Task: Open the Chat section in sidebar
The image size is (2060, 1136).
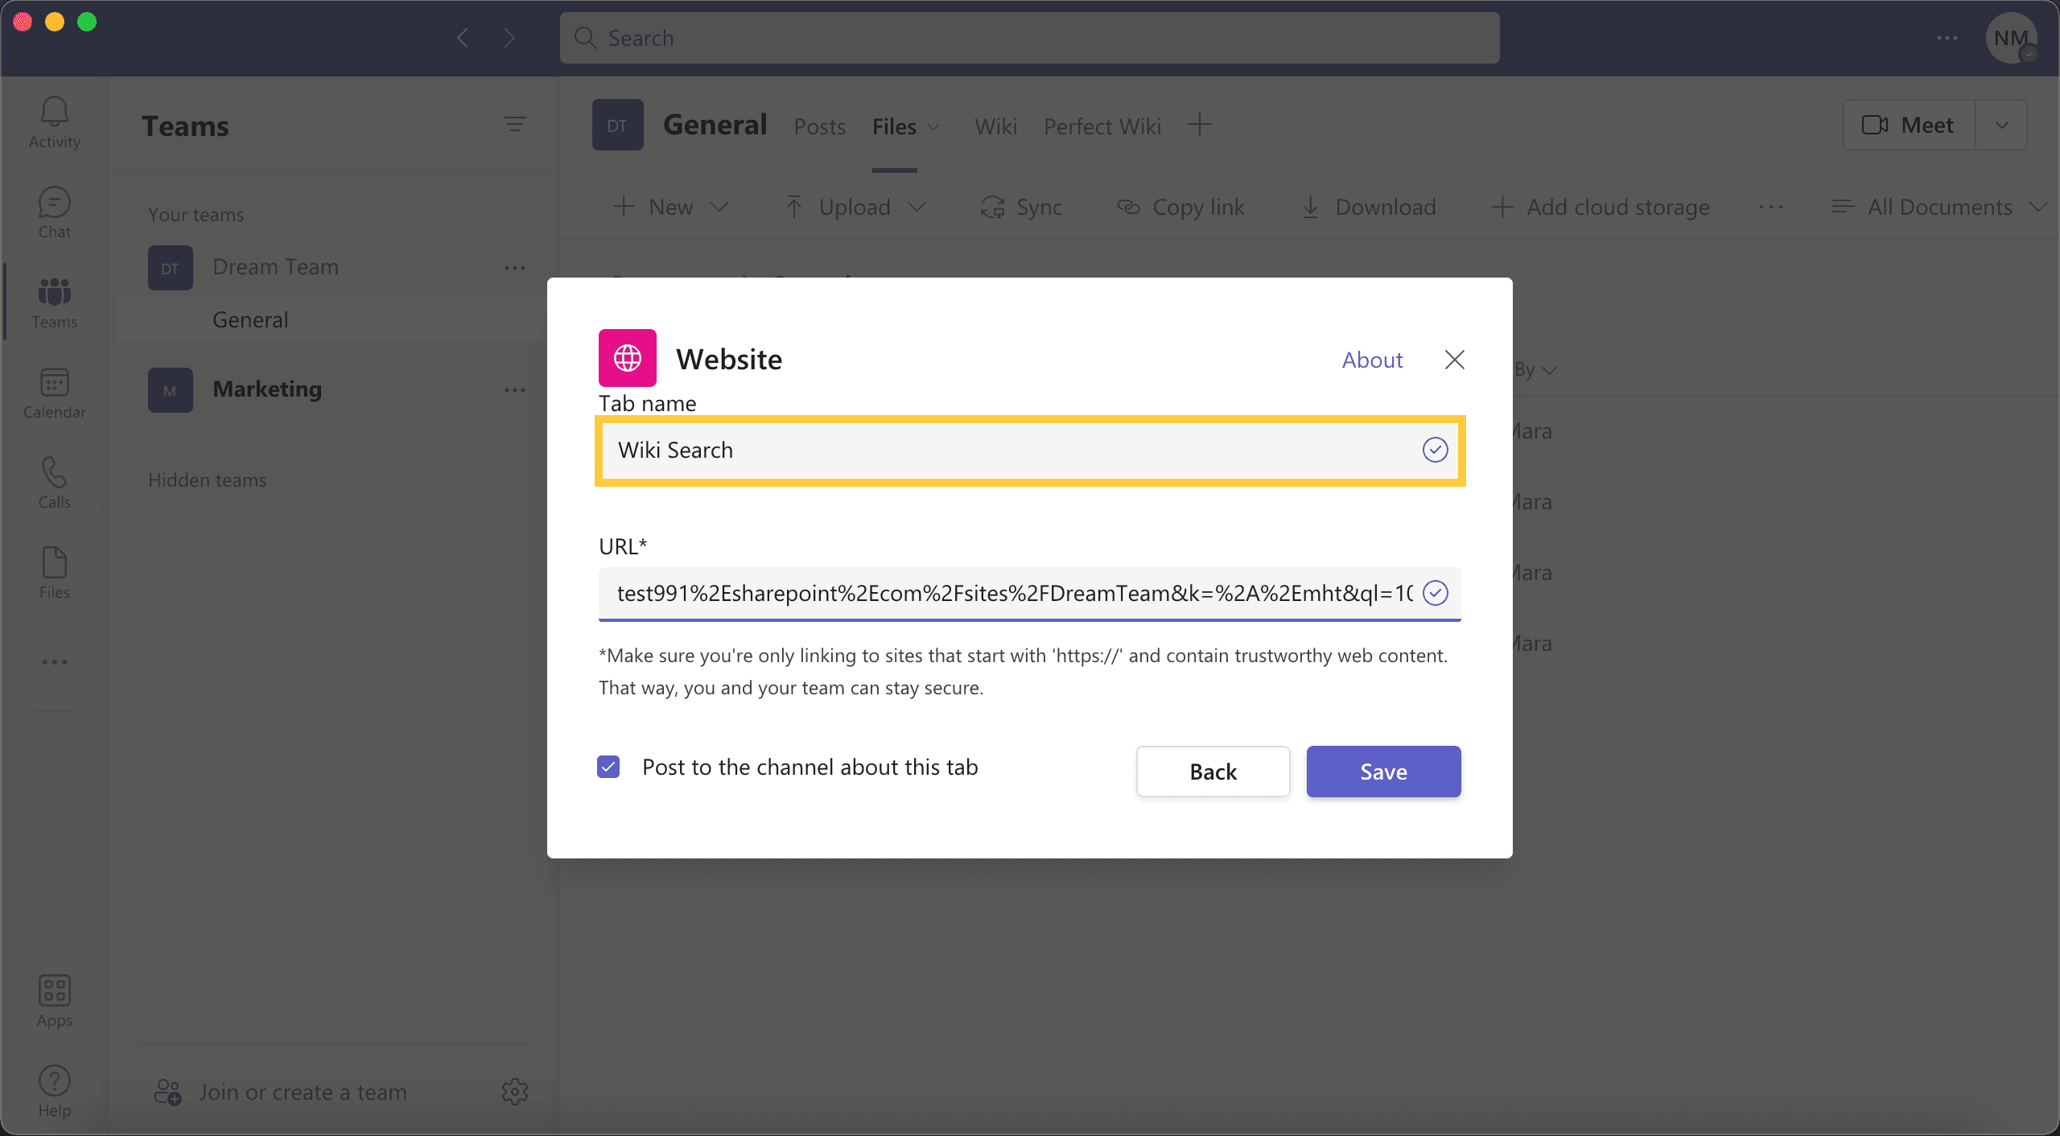Action: click(x=53, y=212)
